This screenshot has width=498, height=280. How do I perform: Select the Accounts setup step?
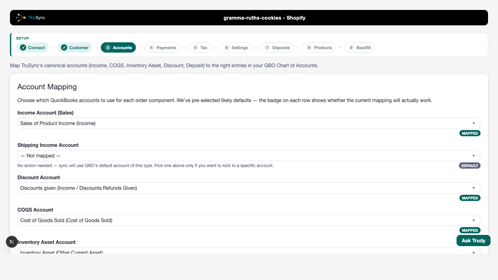pyautogui.click(x=118, y=48)
